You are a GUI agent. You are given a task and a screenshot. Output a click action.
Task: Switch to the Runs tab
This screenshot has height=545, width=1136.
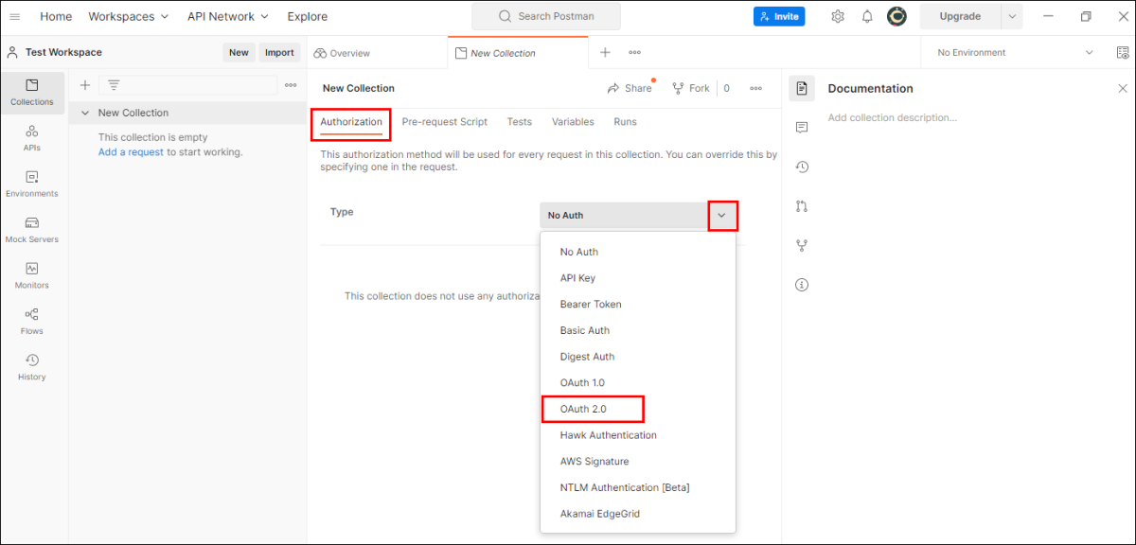point(625,122)
